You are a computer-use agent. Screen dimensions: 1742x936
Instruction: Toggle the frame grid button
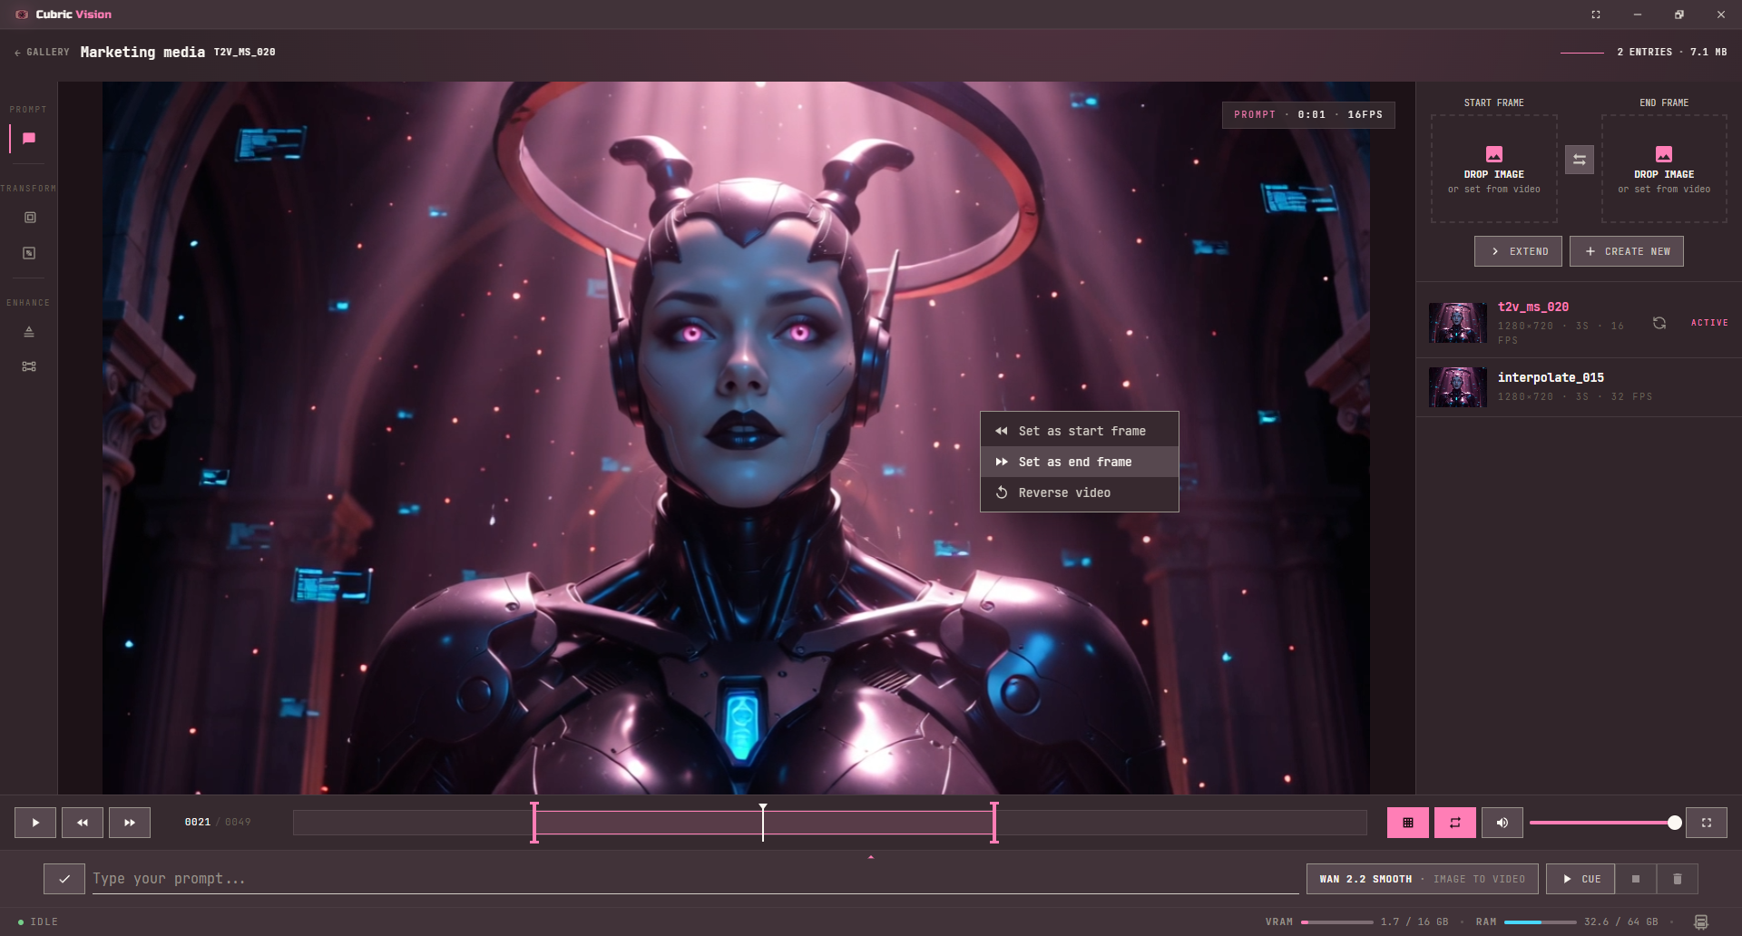(1408, 823)
